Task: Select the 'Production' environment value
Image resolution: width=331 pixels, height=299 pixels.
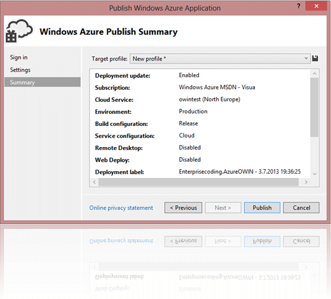Action: 193,111
